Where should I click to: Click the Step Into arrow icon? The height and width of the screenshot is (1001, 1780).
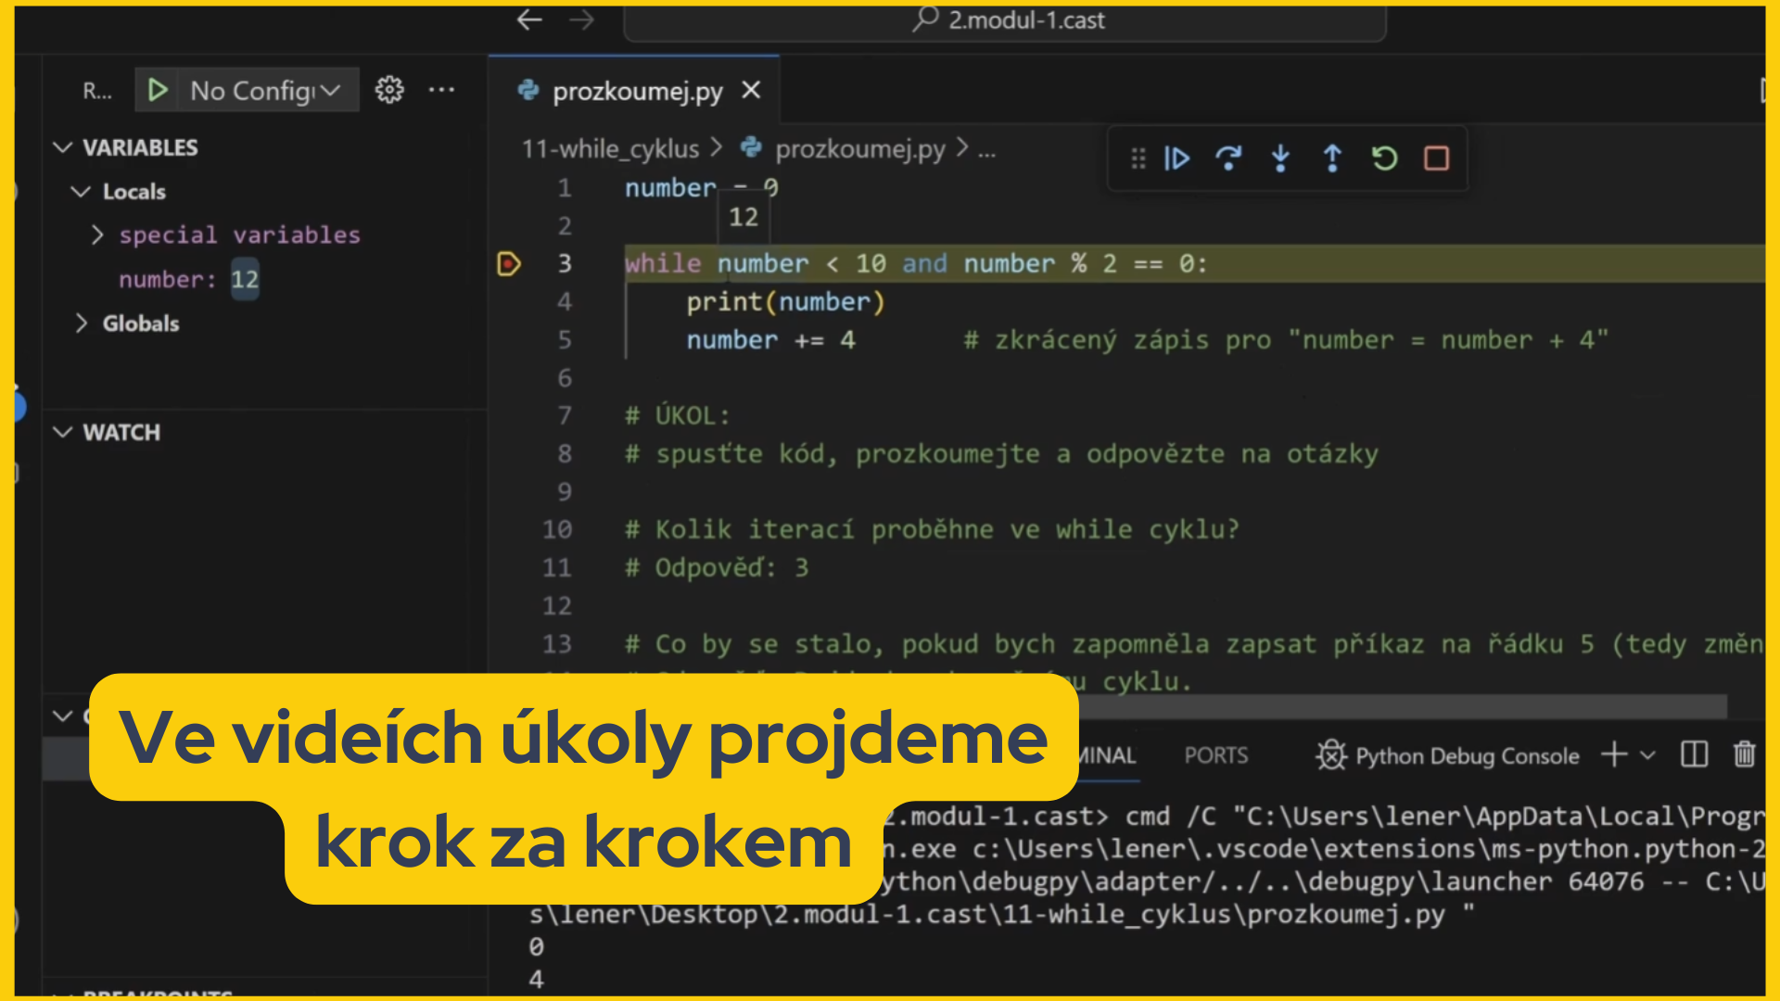[1280, 158]
